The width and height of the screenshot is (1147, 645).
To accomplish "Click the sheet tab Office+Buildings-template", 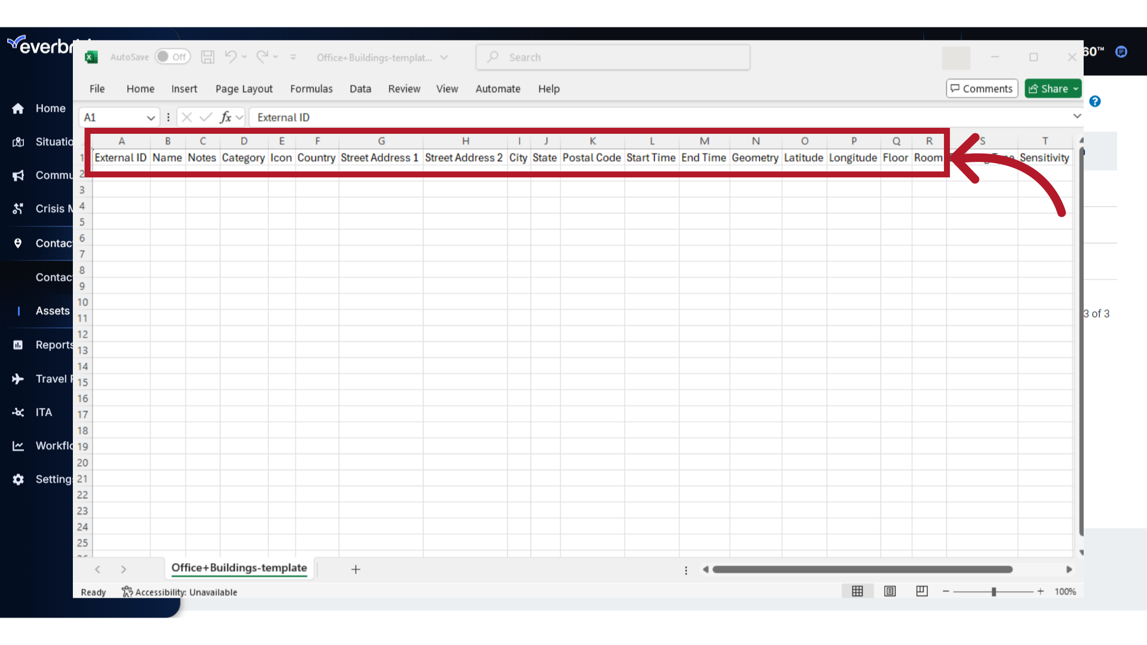I will coord(239,568).
